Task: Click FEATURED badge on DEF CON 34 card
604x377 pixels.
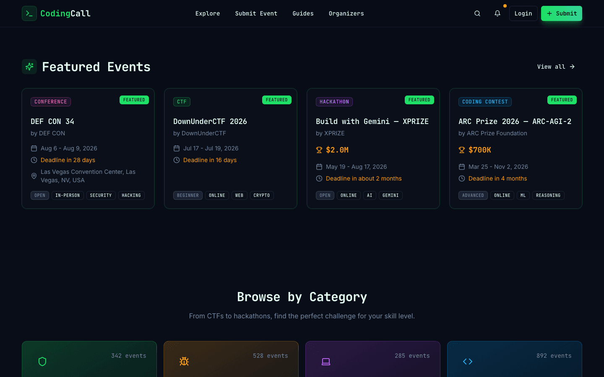Action: tap(134, 100)
